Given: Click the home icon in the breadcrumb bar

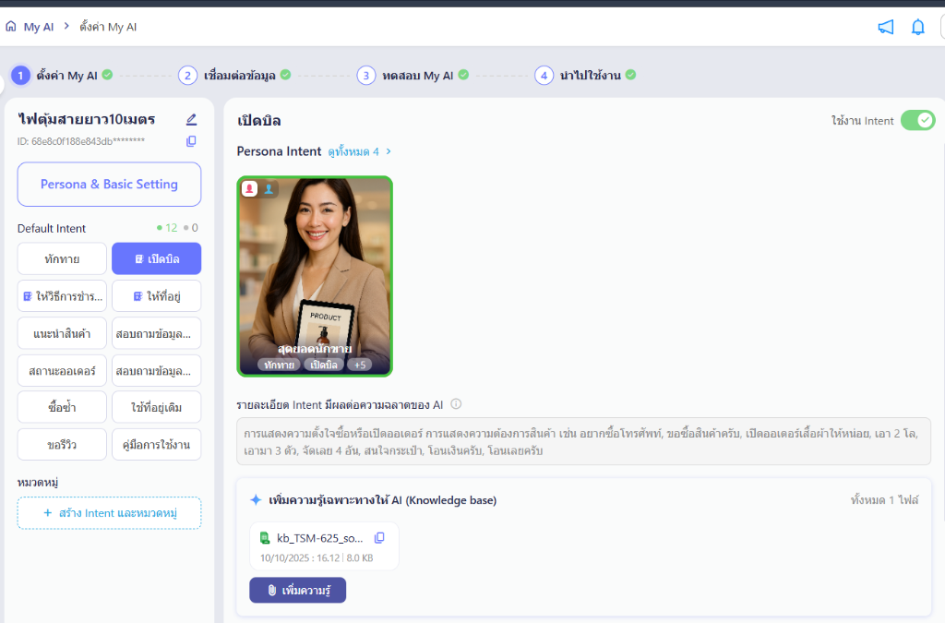Looking at the screenshot, I should [11, 27].
